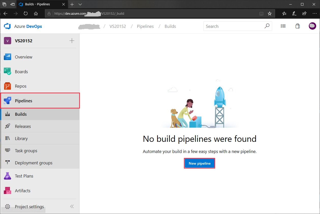320x214 pixels.
Task: Open browser Settings and more ellipsis
Action: pyautogui.click(x=314, y=13)
